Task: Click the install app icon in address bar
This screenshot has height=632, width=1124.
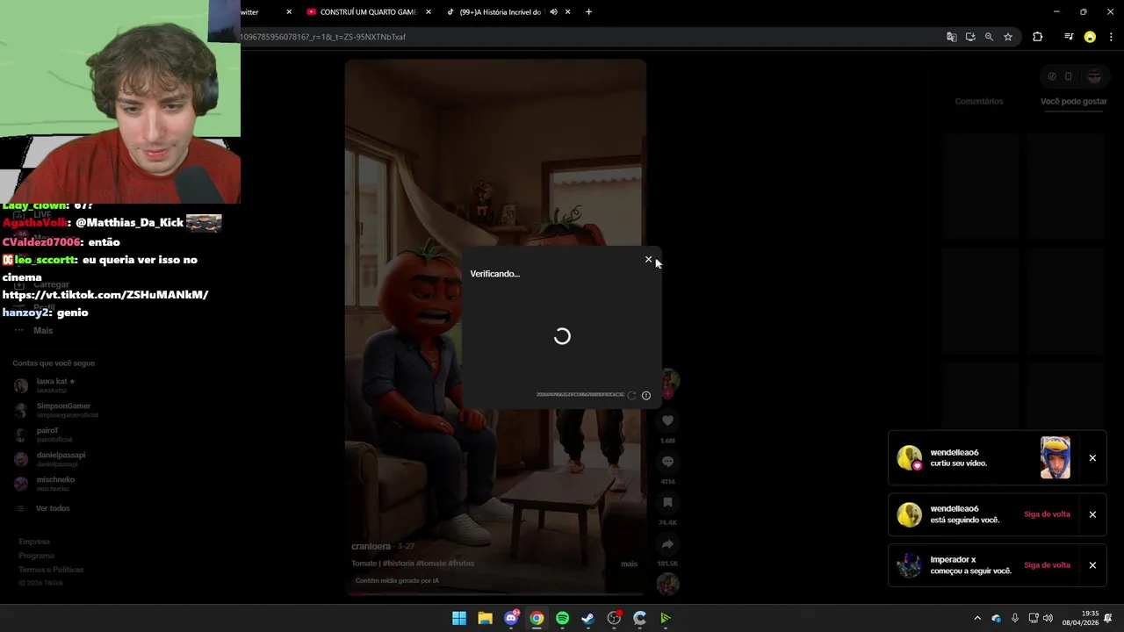Action: pyautogui.click(x=970, y=37)
